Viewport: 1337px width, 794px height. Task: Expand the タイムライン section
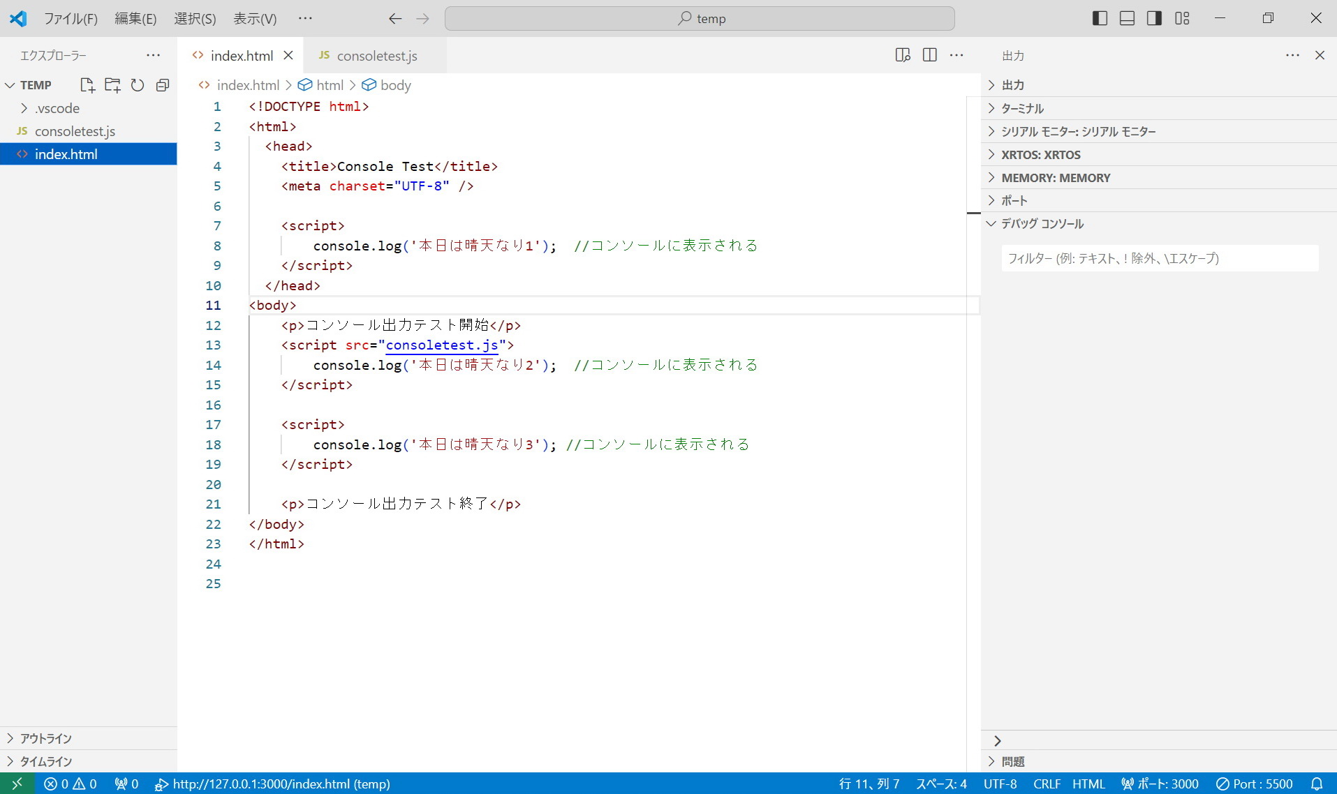coord(89,761)
